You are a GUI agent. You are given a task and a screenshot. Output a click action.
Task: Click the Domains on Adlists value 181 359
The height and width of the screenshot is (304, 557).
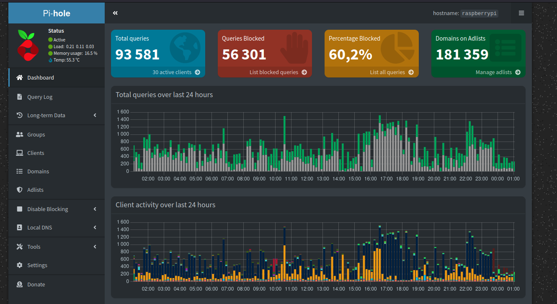pos(462,54)
